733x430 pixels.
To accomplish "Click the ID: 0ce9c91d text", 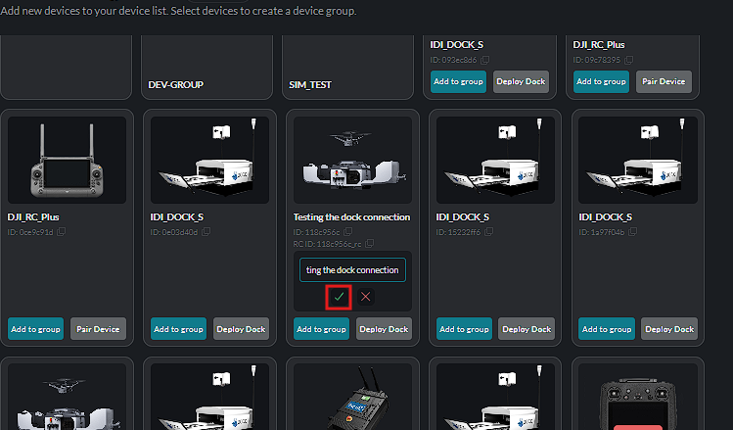I will tap(30, 232).
